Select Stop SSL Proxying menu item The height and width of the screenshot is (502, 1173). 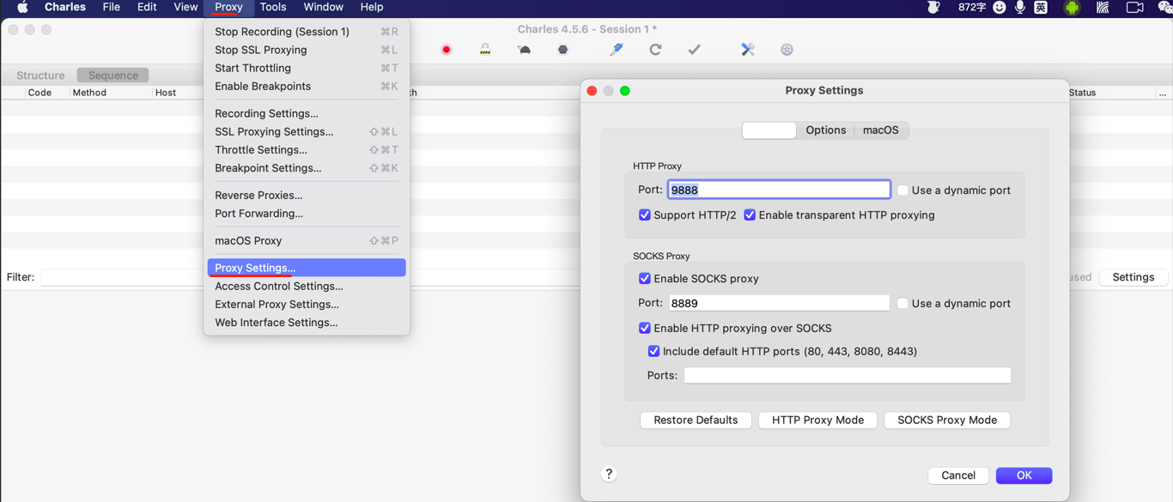coord(307,50)
